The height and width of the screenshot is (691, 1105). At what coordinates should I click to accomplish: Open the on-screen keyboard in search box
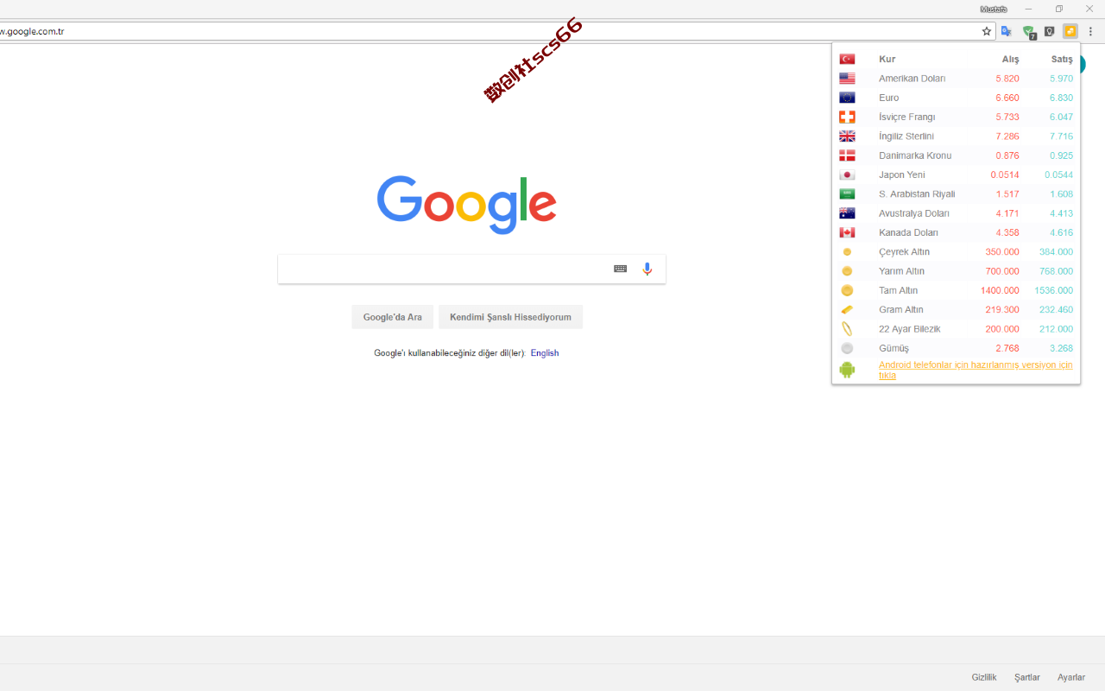621,269
